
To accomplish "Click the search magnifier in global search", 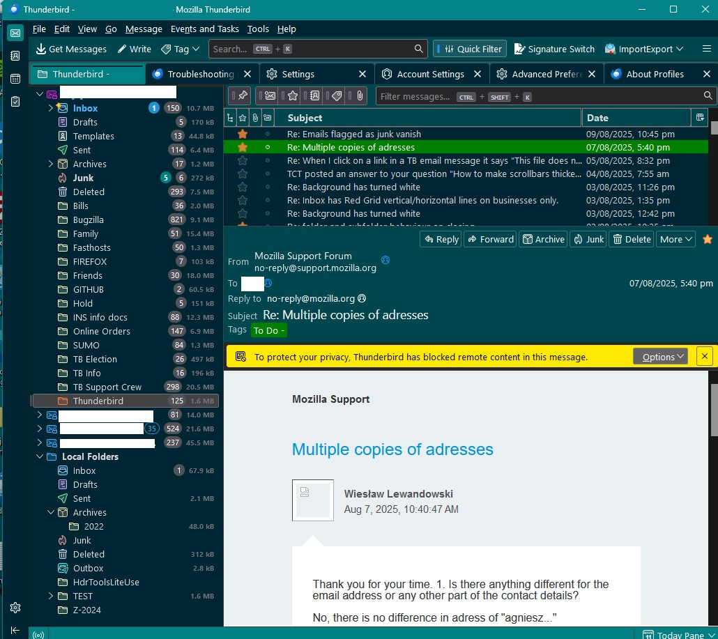I will click(x=418, y=49).
